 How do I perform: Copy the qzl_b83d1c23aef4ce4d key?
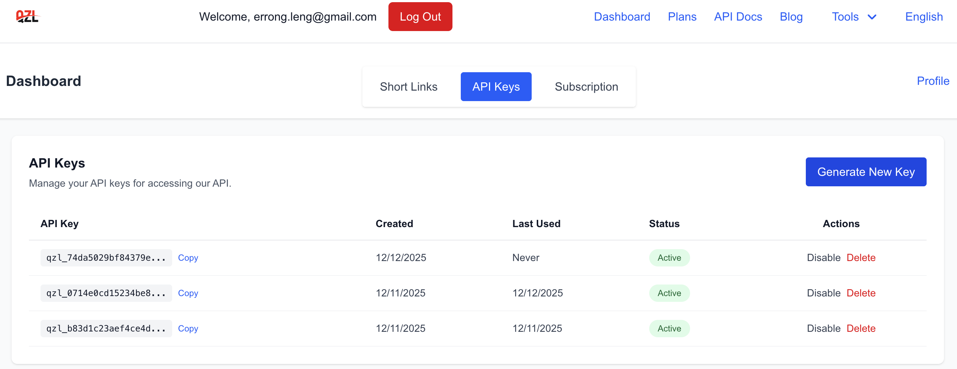[x=188, y=329]
